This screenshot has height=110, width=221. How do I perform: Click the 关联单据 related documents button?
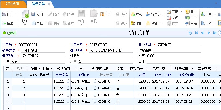point(159,68)
